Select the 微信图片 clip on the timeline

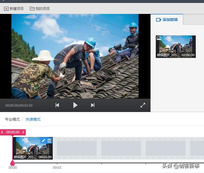coord(33,148)
